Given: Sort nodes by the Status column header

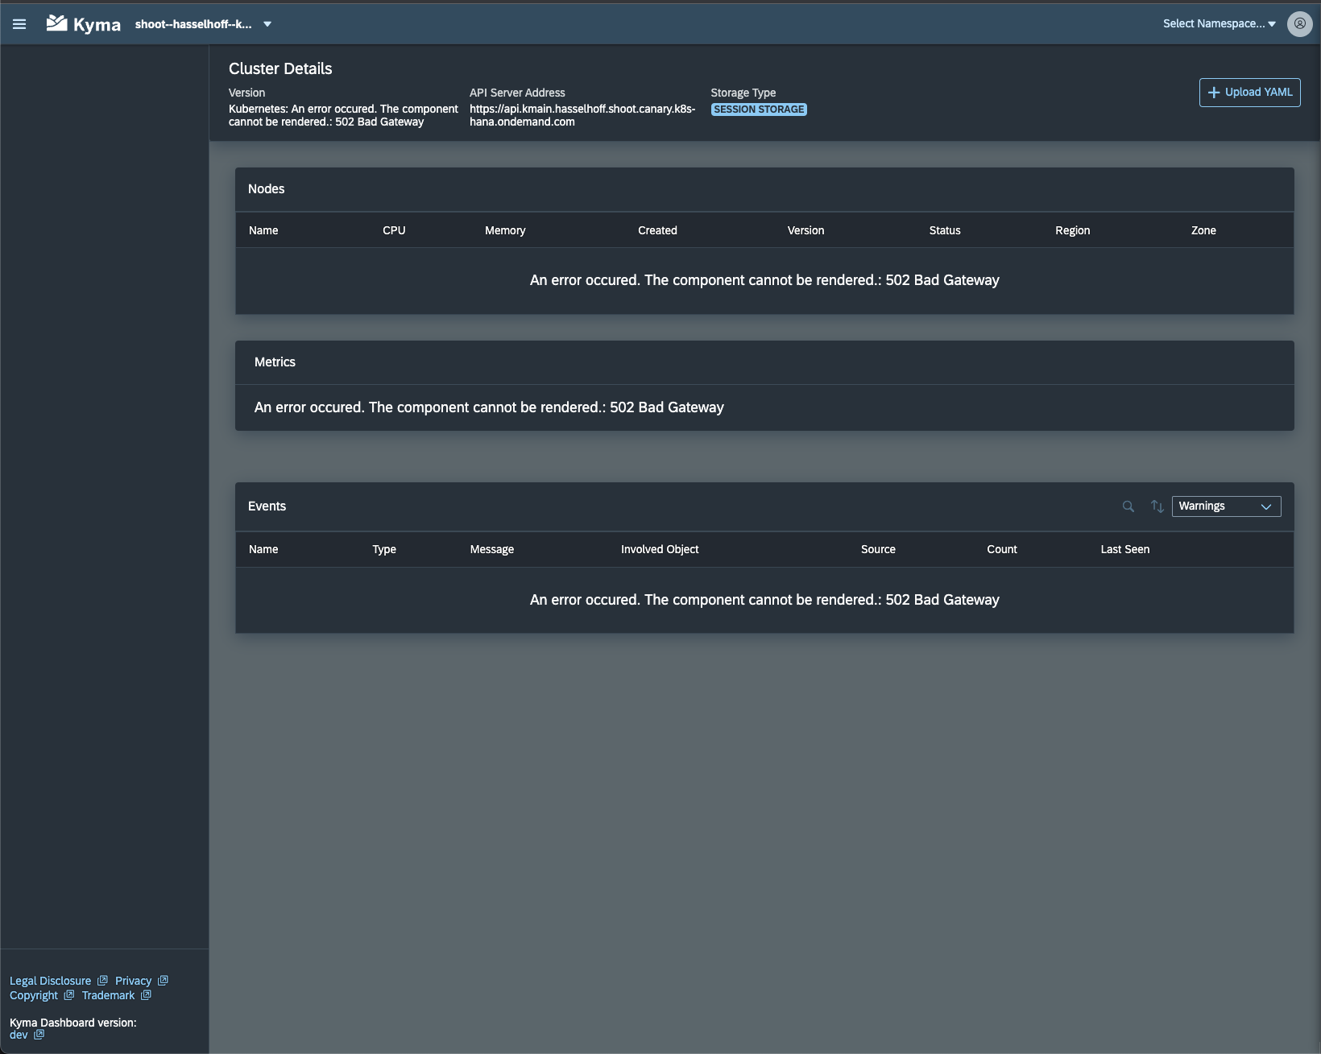Looking at the screenshot, I should pyautogui.click(x=944, y=230).
